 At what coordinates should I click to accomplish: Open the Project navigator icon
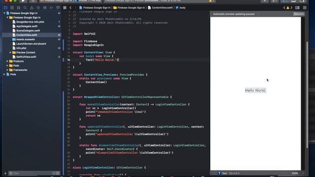pos(5,8)
